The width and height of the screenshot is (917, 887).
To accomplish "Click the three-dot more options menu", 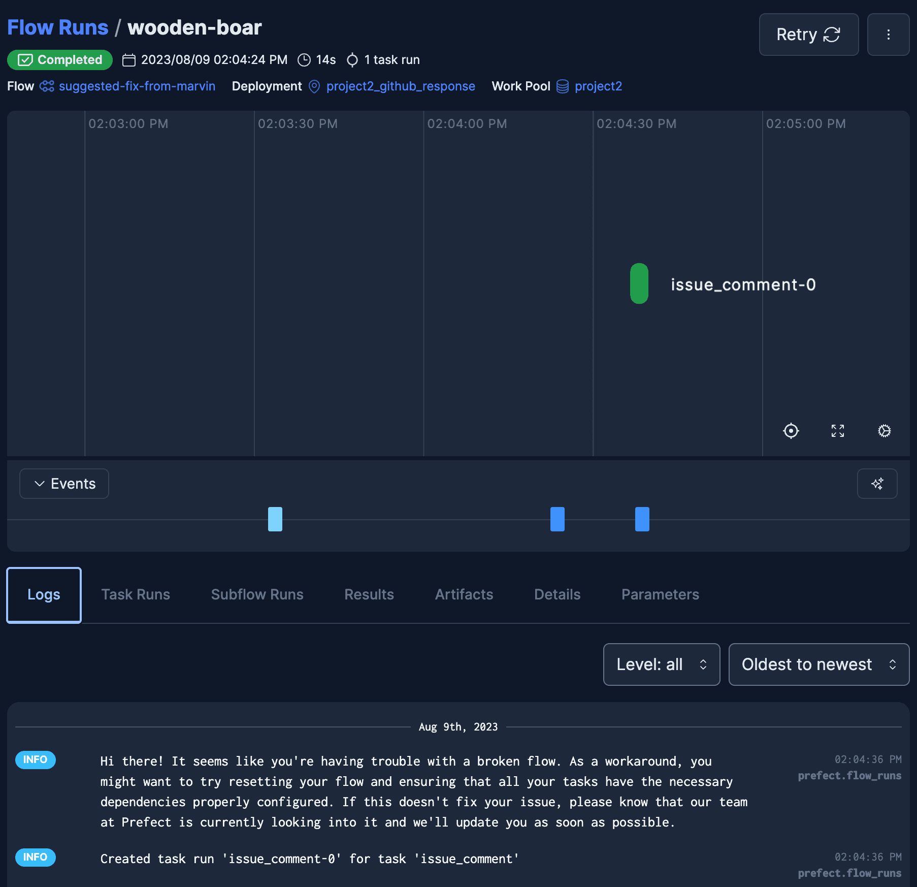I will pos(888,35).
